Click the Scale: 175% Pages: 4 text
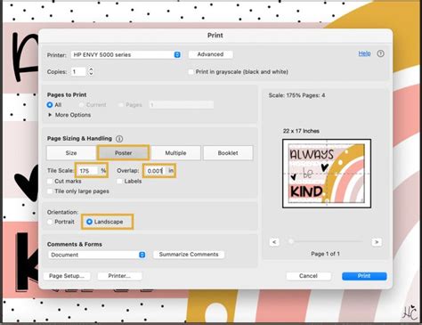Viewport: 422px width, 325px height. 296,95
